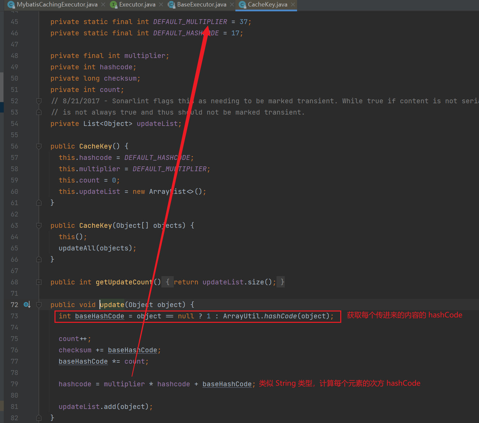Click the MybatisCachingExecutor.java class file icon

click(11, 5)
